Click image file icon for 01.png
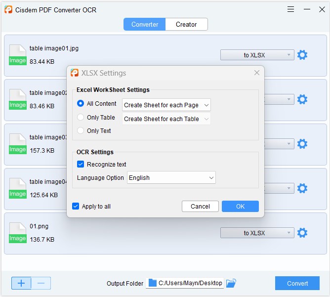 18,233
